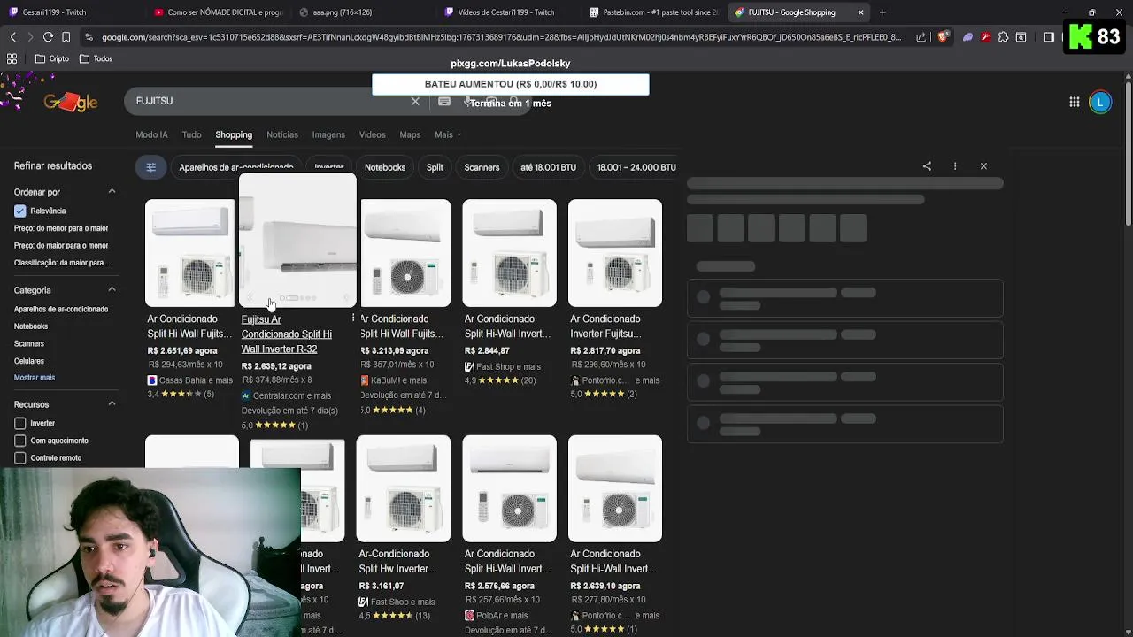Expand the Mais search tabs dropdown
Image resolution: width=1133 pixels, height=637 pixels.
pyautogui.click(x=448, y=134)
